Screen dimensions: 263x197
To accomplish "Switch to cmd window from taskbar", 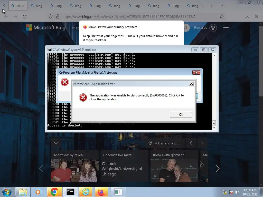I will 70,192.
